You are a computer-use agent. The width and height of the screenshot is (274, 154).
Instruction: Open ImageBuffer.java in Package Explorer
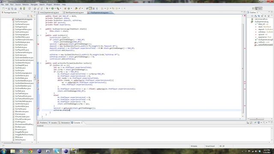[21, 132]
